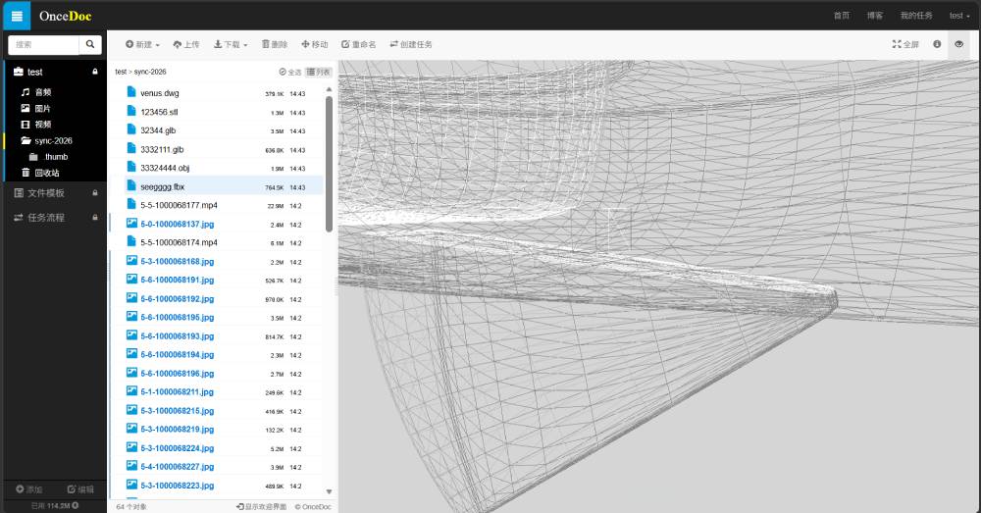Viewport: 981px width, 513px height.
Task: Click the 编辑 edit button at sidebar bottom
Action: tap(80, 489)
